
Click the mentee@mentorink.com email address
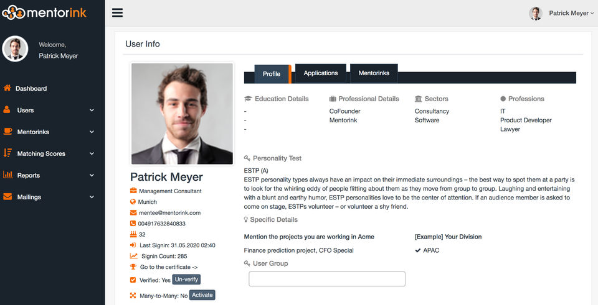click(x=169, y=212)
